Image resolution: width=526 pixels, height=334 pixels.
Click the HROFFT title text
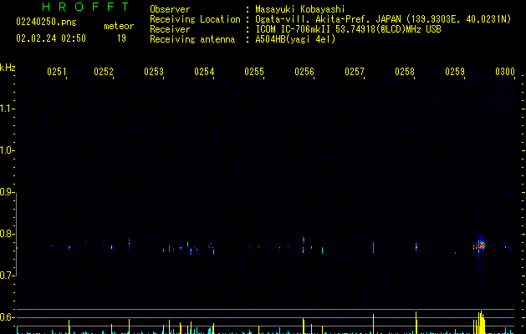click(x=85, y=7)
